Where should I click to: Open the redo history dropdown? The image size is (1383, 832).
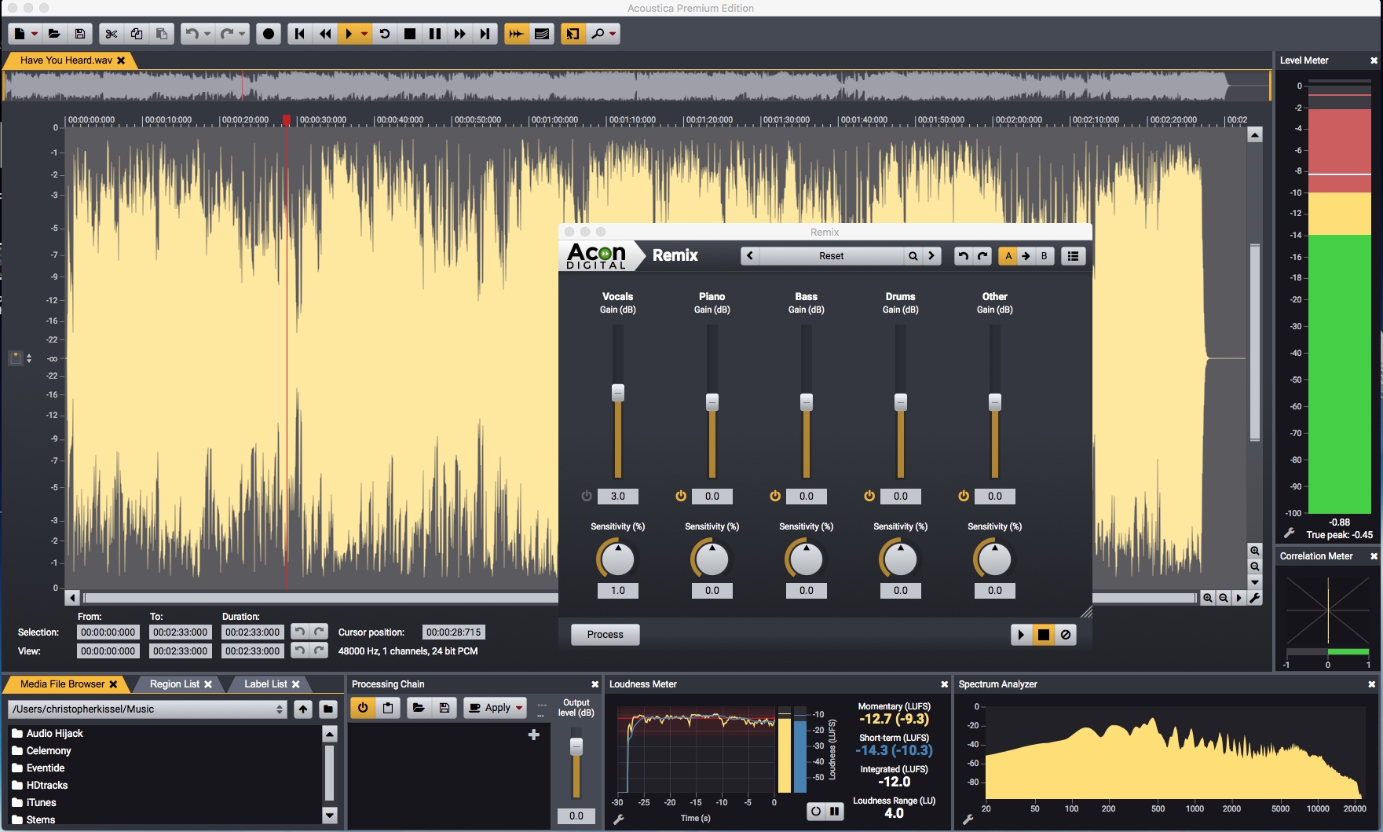click(x=242, y=34)
